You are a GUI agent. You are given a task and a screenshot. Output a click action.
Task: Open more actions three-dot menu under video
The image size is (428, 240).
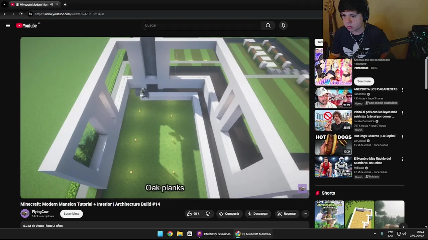tap(305, 214)
